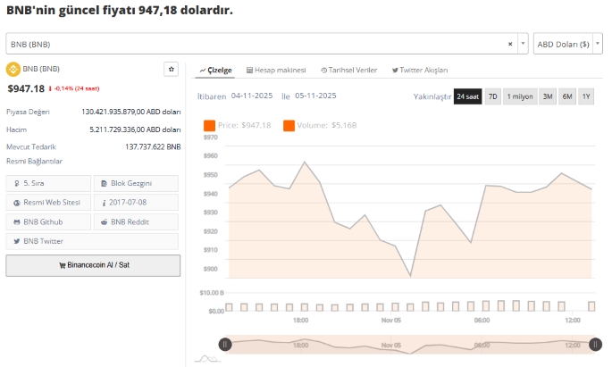Screen dimensions: 612x367
Task: Set chart zoom to 7D
Action: coord(492,96)
